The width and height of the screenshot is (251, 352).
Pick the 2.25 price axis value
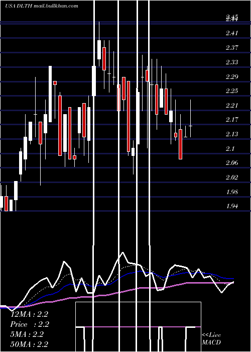(x=232, y=91)
